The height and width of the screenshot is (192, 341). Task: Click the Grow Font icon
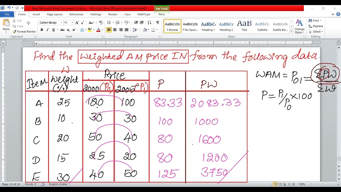coord(77,23)
